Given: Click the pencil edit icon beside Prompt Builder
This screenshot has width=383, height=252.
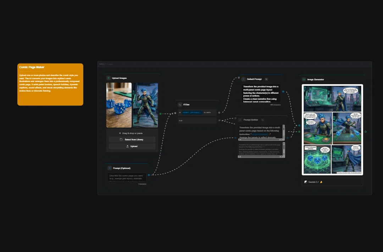Looking at the screenshot, I should [x=263, y=120].
